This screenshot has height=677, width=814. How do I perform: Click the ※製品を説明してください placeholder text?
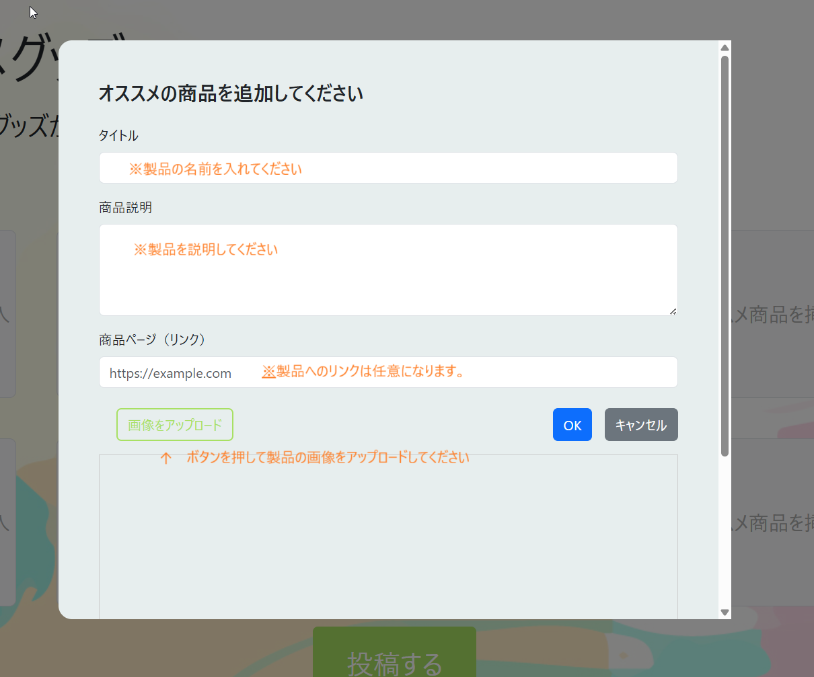(x=206, y=249)
